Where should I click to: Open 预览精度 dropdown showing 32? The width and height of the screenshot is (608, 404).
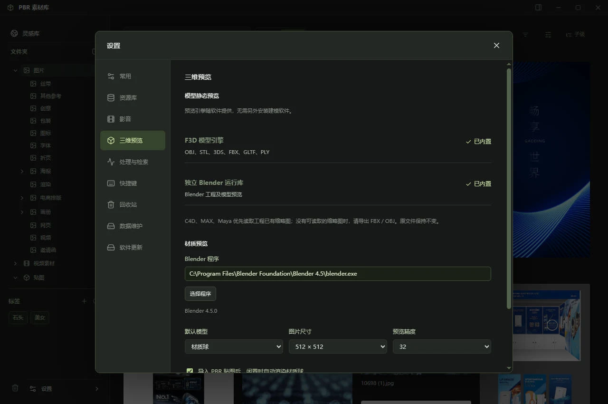tap(442, 346)
